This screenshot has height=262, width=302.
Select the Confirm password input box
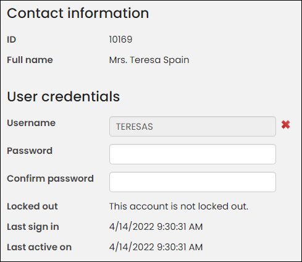(193, 182)
